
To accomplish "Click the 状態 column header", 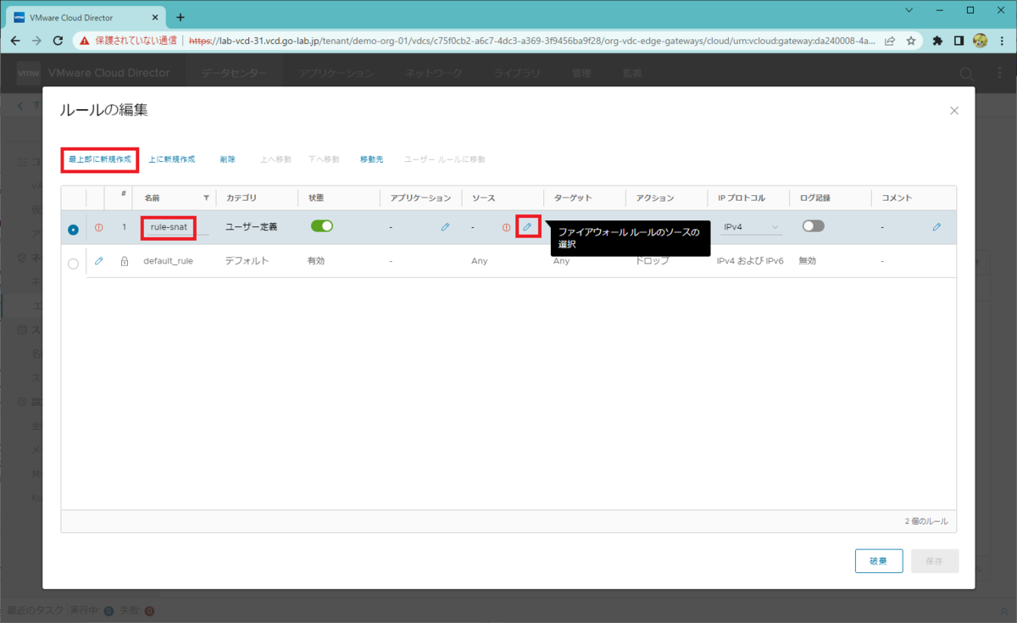I will (316, 197).
